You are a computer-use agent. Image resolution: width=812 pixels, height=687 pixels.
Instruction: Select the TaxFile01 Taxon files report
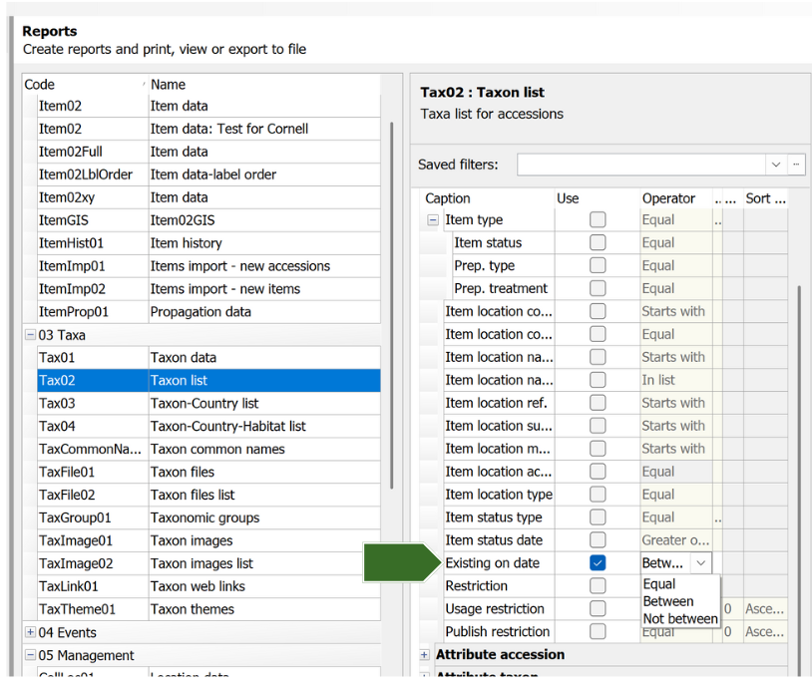click(x=209, y=472)
